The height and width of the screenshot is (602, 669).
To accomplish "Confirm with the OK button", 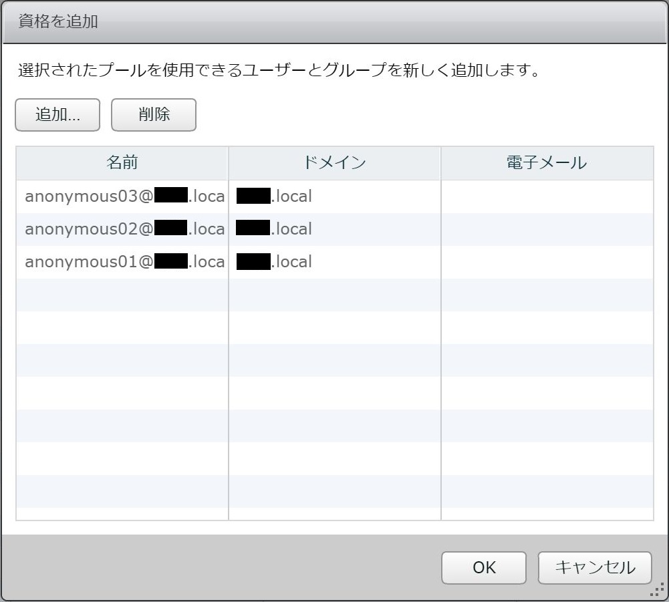I will pos(484,568).
